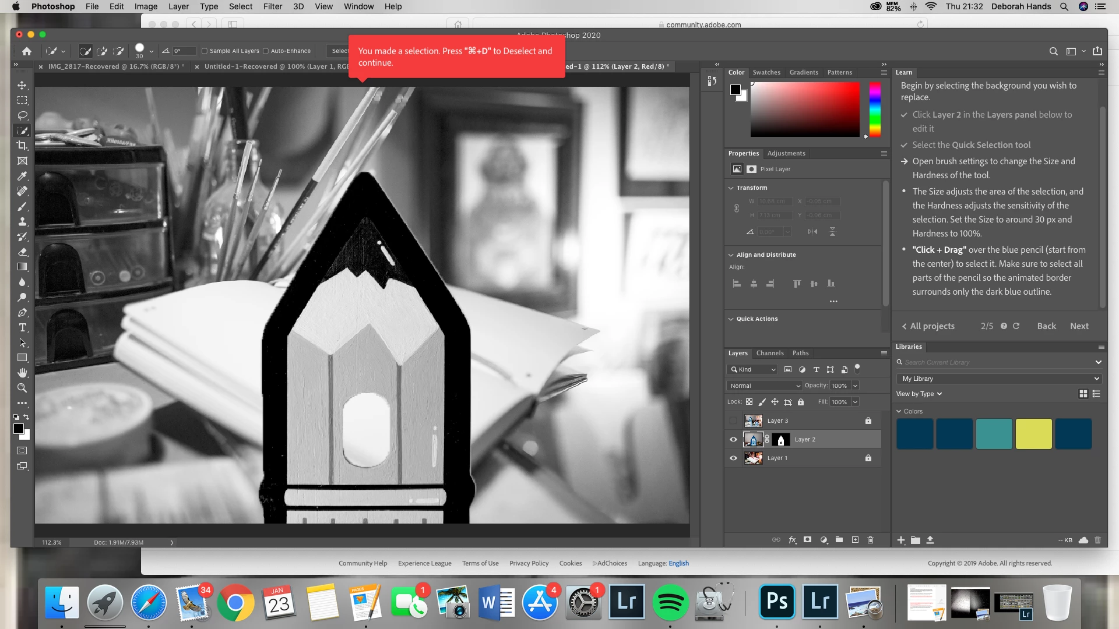Add a layer mask in the Layers panel

tap(807, 540)
